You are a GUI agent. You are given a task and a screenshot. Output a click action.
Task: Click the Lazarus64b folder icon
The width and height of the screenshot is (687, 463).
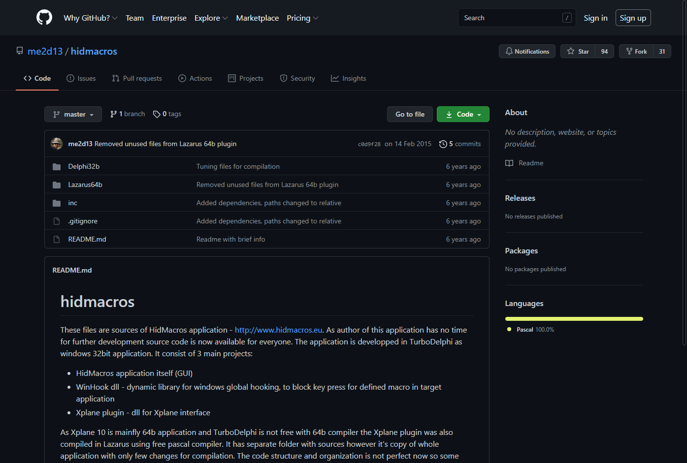point(57,185)
